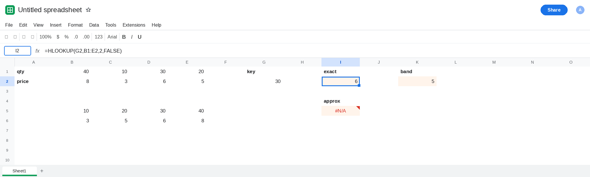590x177 pixels.
Task: Select the 'key' header cell
Action: pos(264,71)
